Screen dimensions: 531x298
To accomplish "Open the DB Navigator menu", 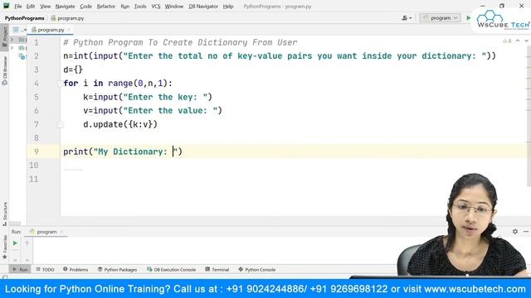I will (203, 7).
